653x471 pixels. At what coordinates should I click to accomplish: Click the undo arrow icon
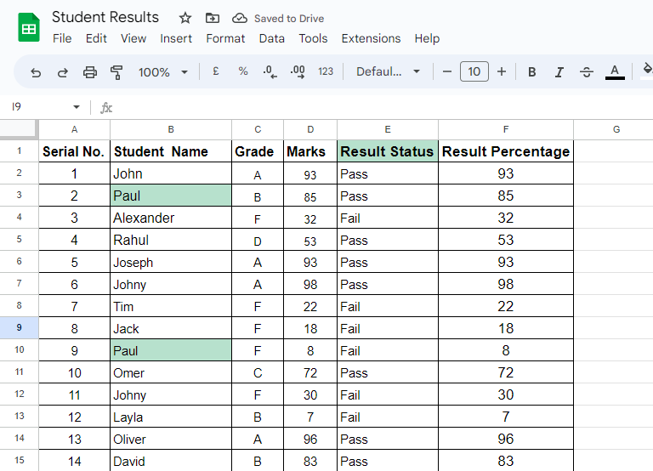pos(36,72)
